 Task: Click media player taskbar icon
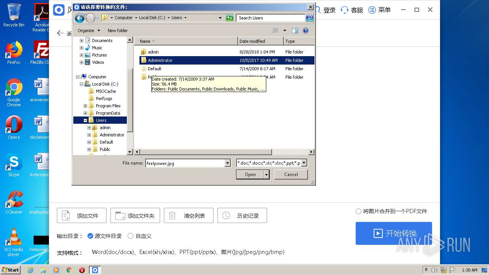(x=56, y=270)
